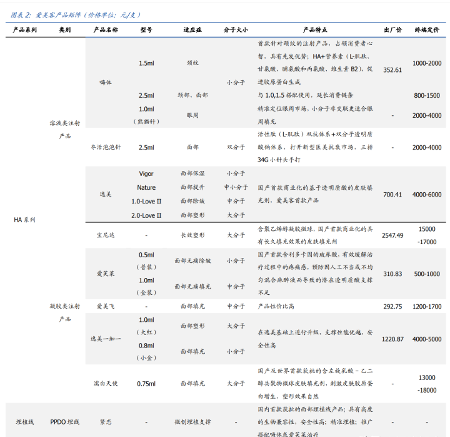Click the 面部提升 indication cell
The width and height of the screenshot is (450, 437).
[x=192, y=187]
